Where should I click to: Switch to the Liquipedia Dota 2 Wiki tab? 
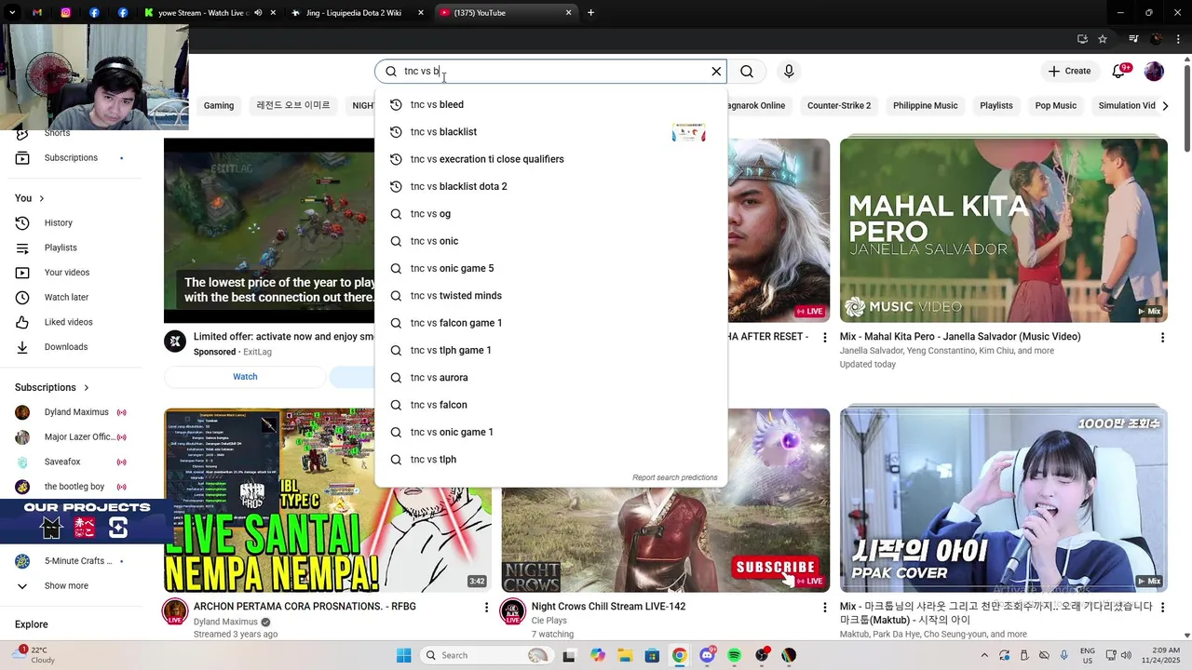[355, 13]
